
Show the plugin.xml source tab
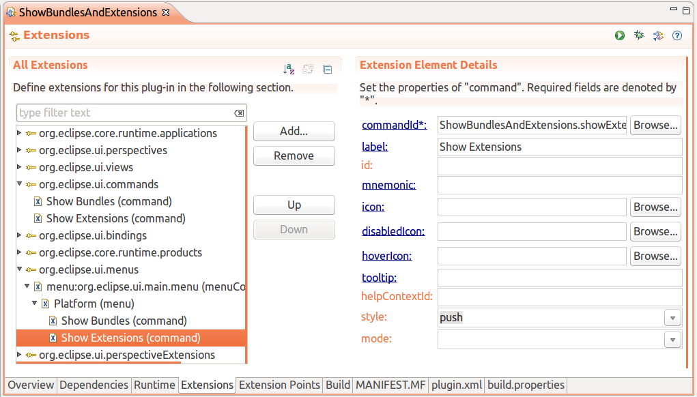(457, 385)
